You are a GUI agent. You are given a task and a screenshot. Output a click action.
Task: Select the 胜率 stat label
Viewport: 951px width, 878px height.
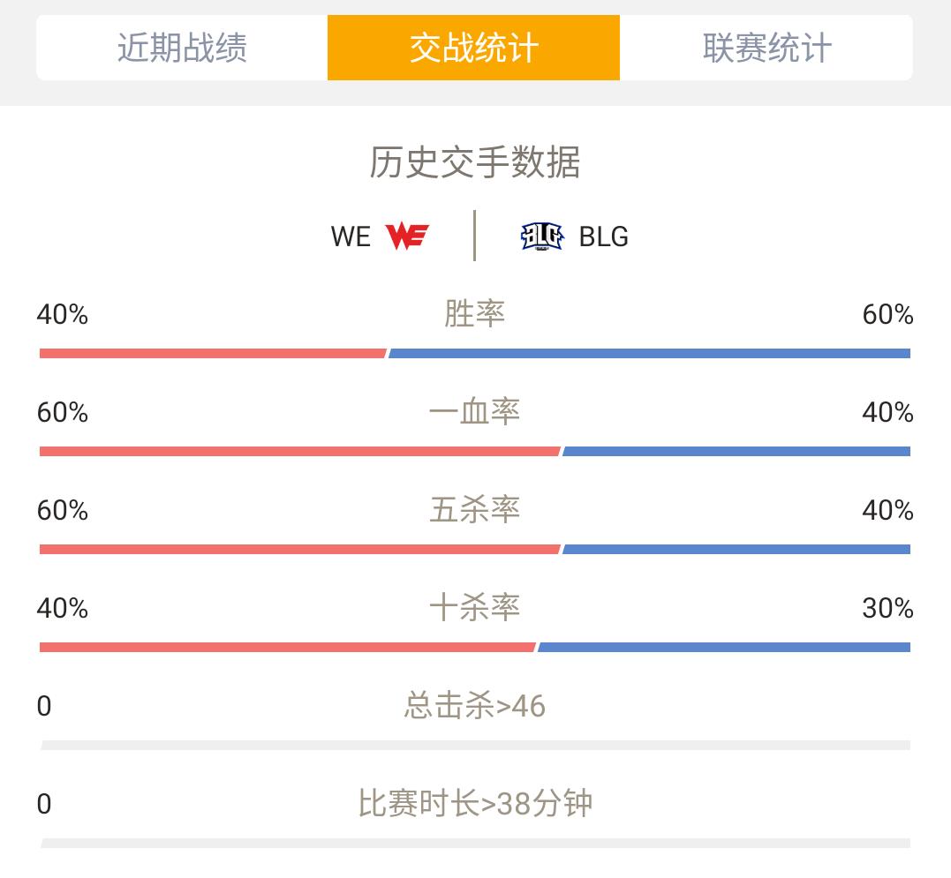coord(474,314)
